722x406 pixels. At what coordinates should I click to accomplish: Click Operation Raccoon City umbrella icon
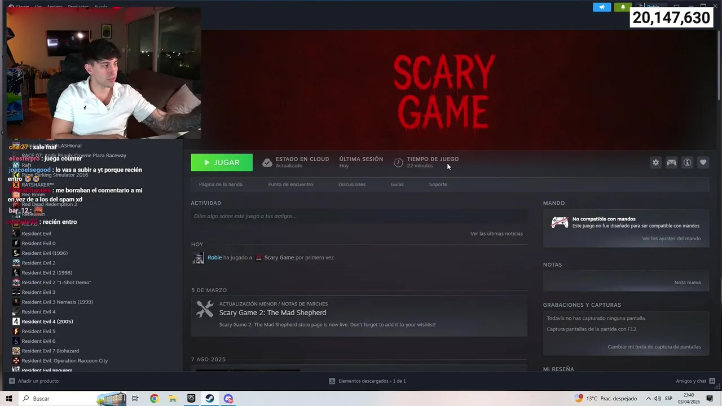point(16,361)
